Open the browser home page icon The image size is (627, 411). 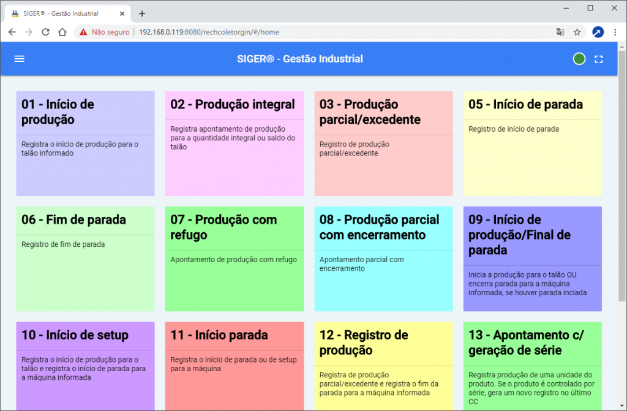pos(62,32)
